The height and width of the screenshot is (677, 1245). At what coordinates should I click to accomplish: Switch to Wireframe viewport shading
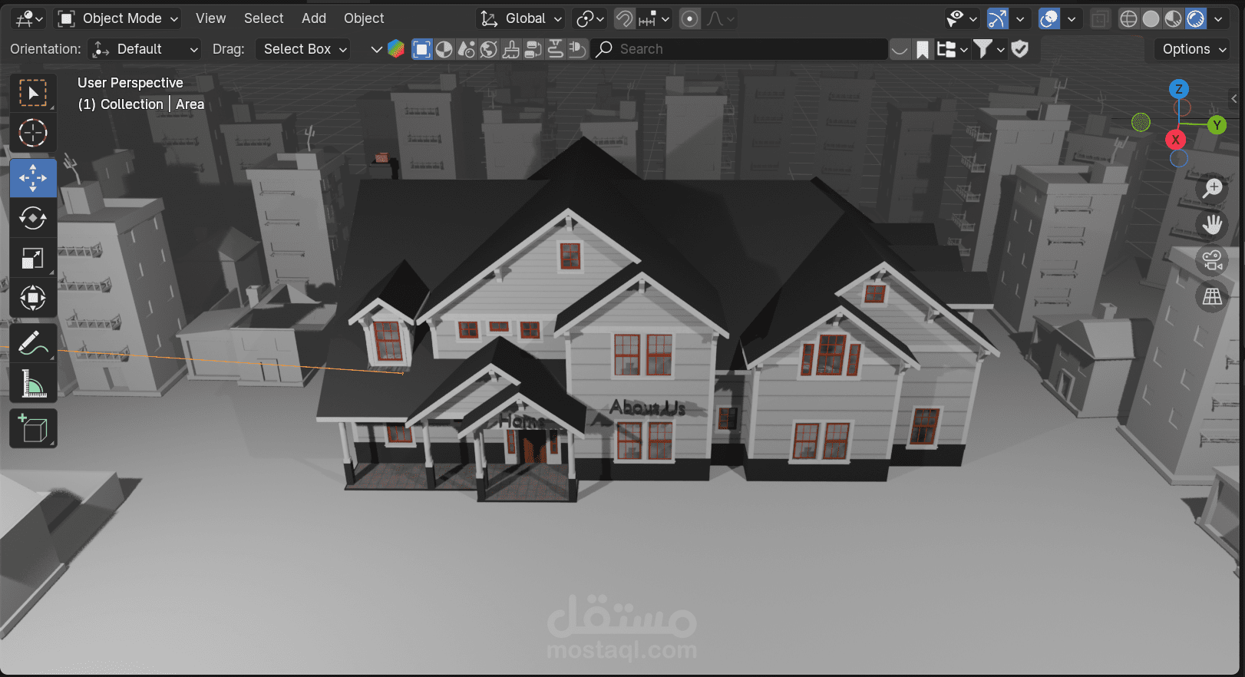click(x=1128, y=18)
